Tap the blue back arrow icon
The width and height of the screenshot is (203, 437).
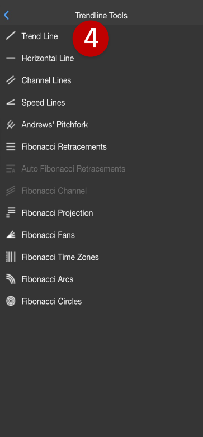[7, 15]
